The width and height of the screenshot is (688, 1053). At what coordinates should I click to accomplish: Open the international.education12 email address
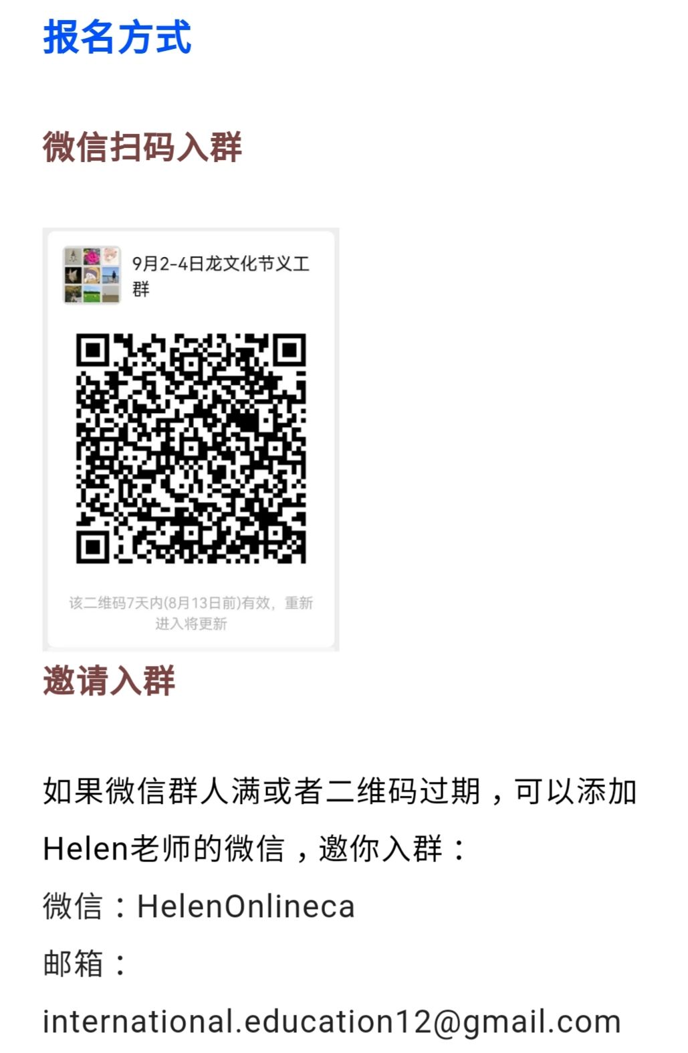click(332, 1022)
